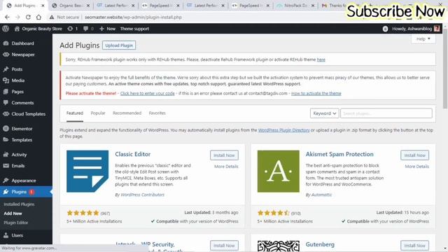Click updates icon in admin bar
The image size is (448, 252).
pos(73,29)
